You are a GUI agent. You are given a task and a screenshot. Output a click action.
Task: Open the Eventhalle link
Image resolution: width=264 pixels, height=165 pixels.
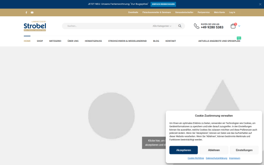click(x=133, y=12)
